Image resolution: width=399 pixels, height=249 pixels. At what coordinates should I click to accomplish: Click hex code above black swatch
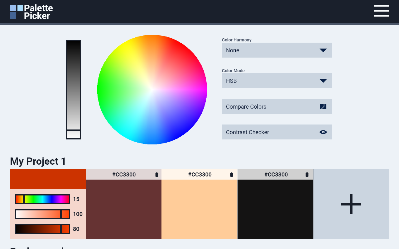pos(276,175)
